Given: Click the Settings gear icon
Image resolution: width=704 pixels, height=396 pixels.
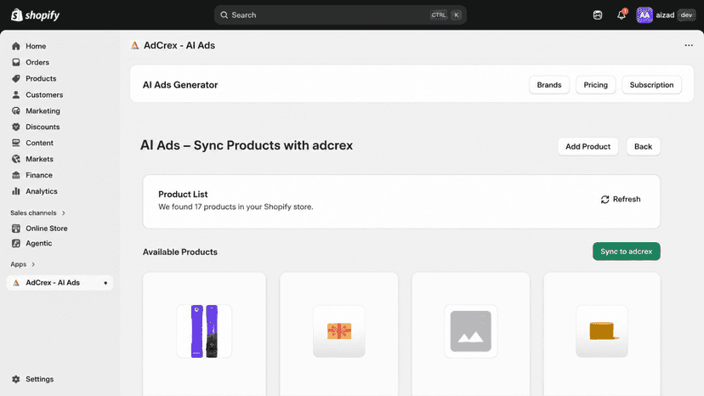Looking at the screenshot, I should (16, 379).
